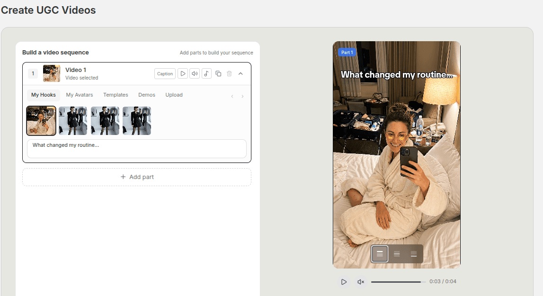Choose the middle caption placement option
The image size is (543, 296).
click(397, 253)
